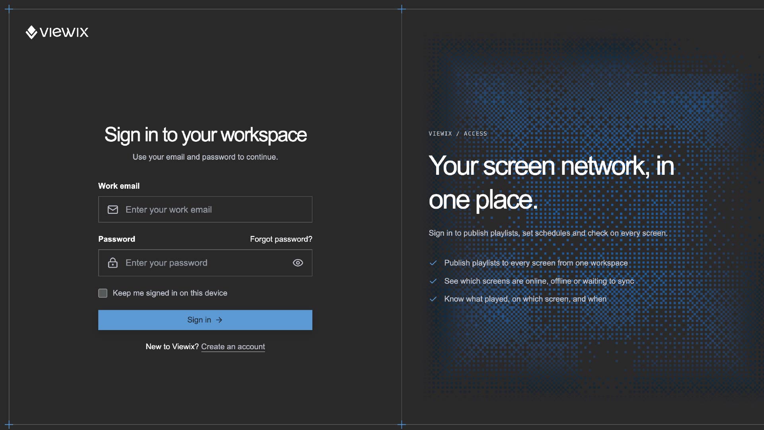This screenshot has width=764, height=430.
Task: Click Sign in to publish playlists paragraph
Action: (548, 233)
